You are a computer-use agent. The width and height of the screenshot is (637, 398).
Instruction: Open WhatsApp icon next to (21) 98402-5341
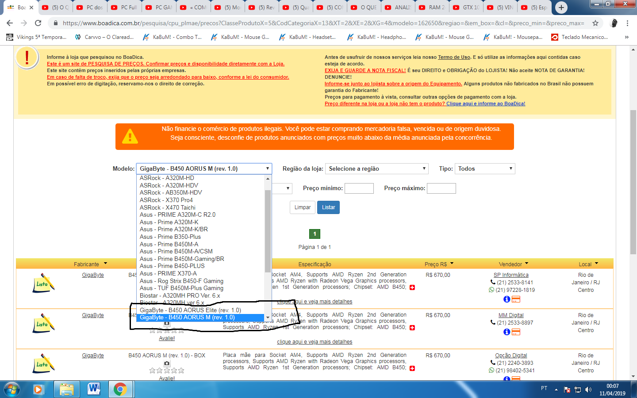tap(491, 371)
